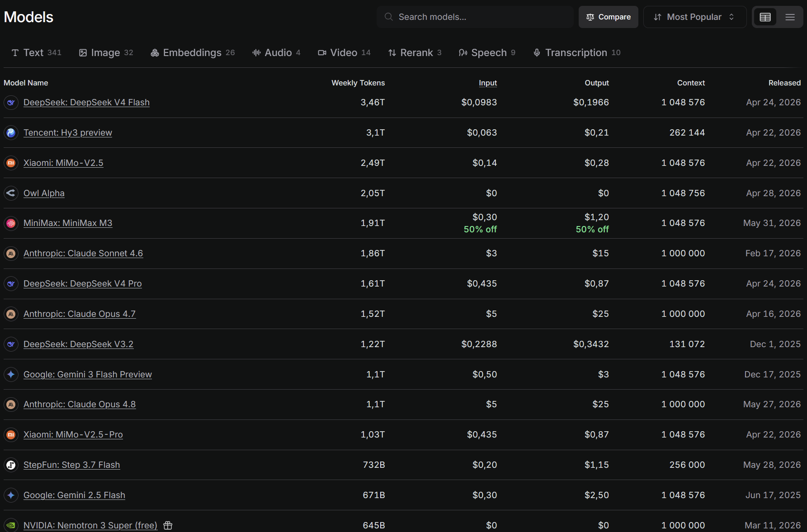Open DeepSeek: DeepSeek V4 Flash link

tap(86, 103)
